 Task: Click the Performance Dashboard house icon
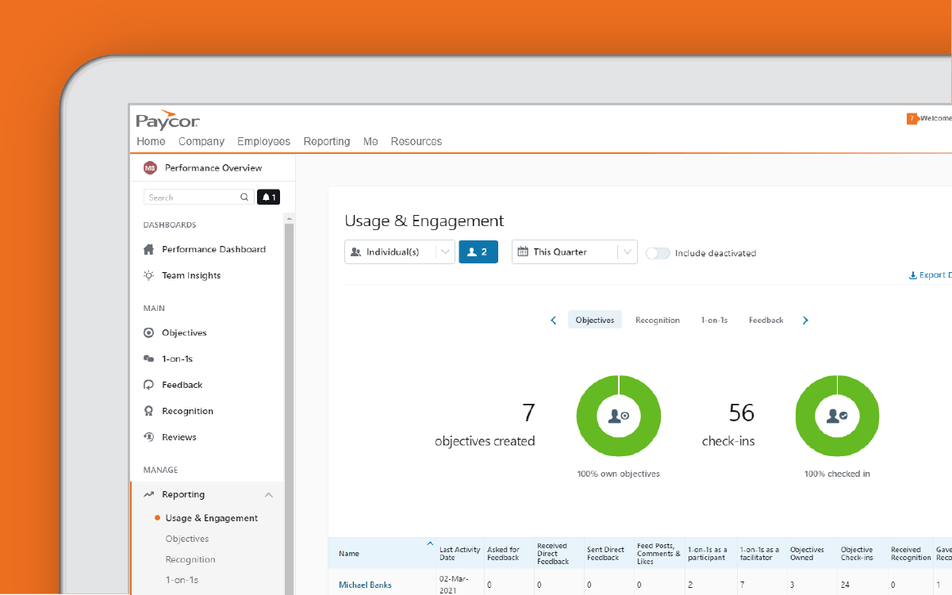tap(148, 249)
